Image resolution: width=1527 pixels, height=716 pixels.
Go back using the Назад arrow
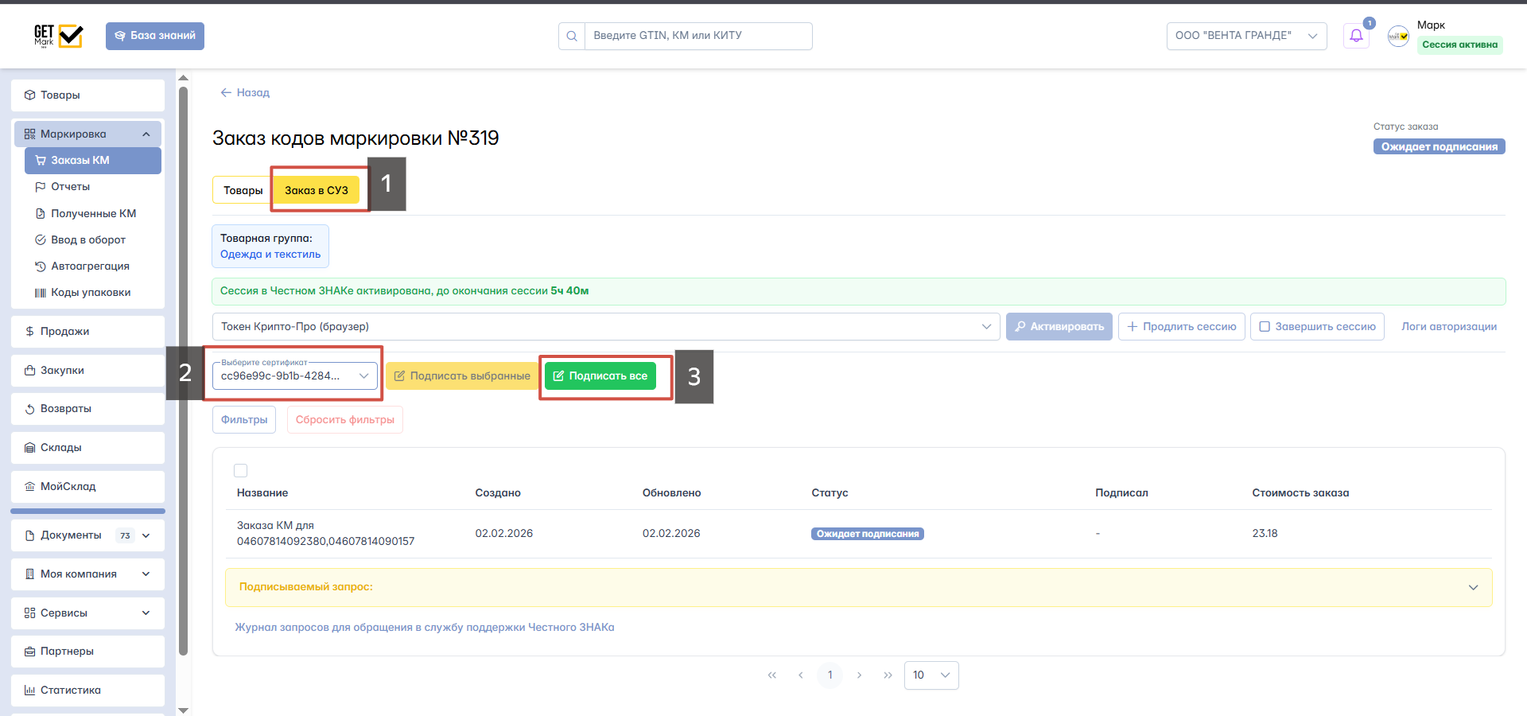tap(245, 92)
